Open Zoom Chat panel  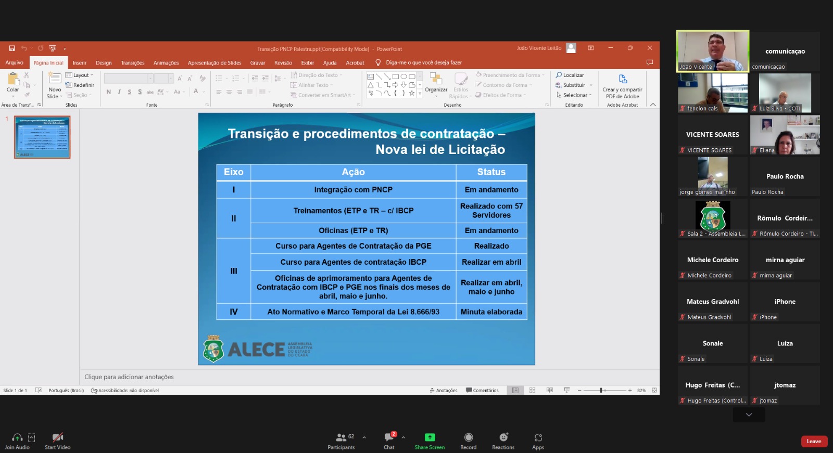[x=389, y=438]
